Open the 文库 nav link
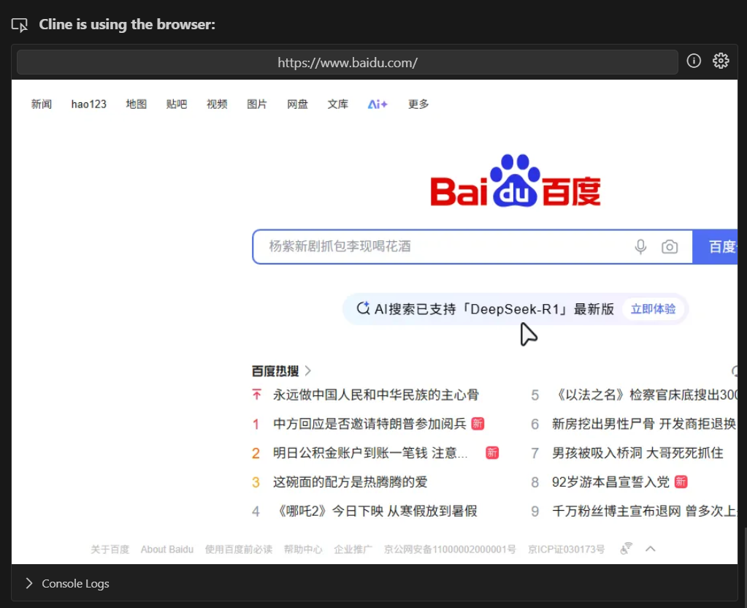Image resolution: width=747 pixels, height=608 pixels. coord(338,104)
